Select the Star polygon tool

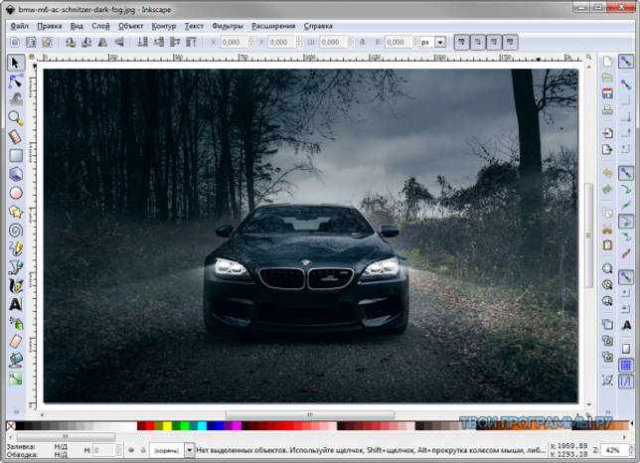[x=16, y=212]
